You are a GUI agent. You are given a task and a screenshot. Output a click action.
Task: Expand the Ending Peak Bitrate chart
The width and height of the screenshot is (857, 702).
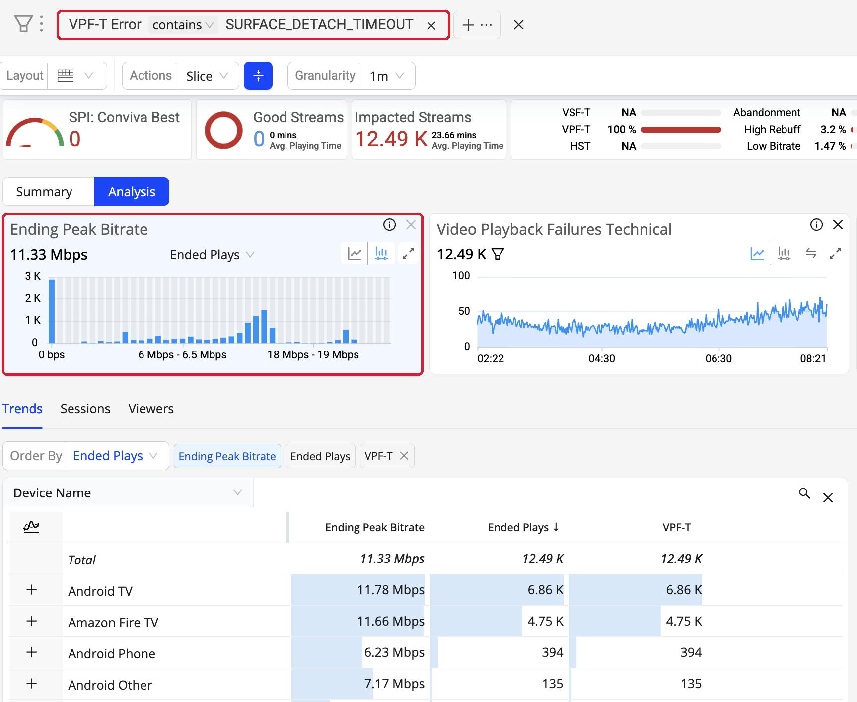pyautogui.click(x=408, y=254)
